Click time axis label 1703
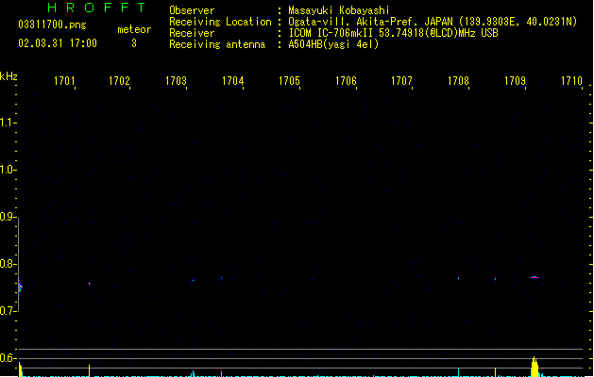Viewport: 594px width, 377px height. click(x=177, y=81)
